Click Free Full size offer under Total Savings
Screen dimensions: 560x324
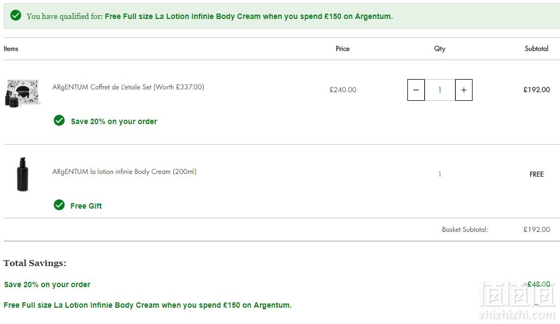coord(148,305)
